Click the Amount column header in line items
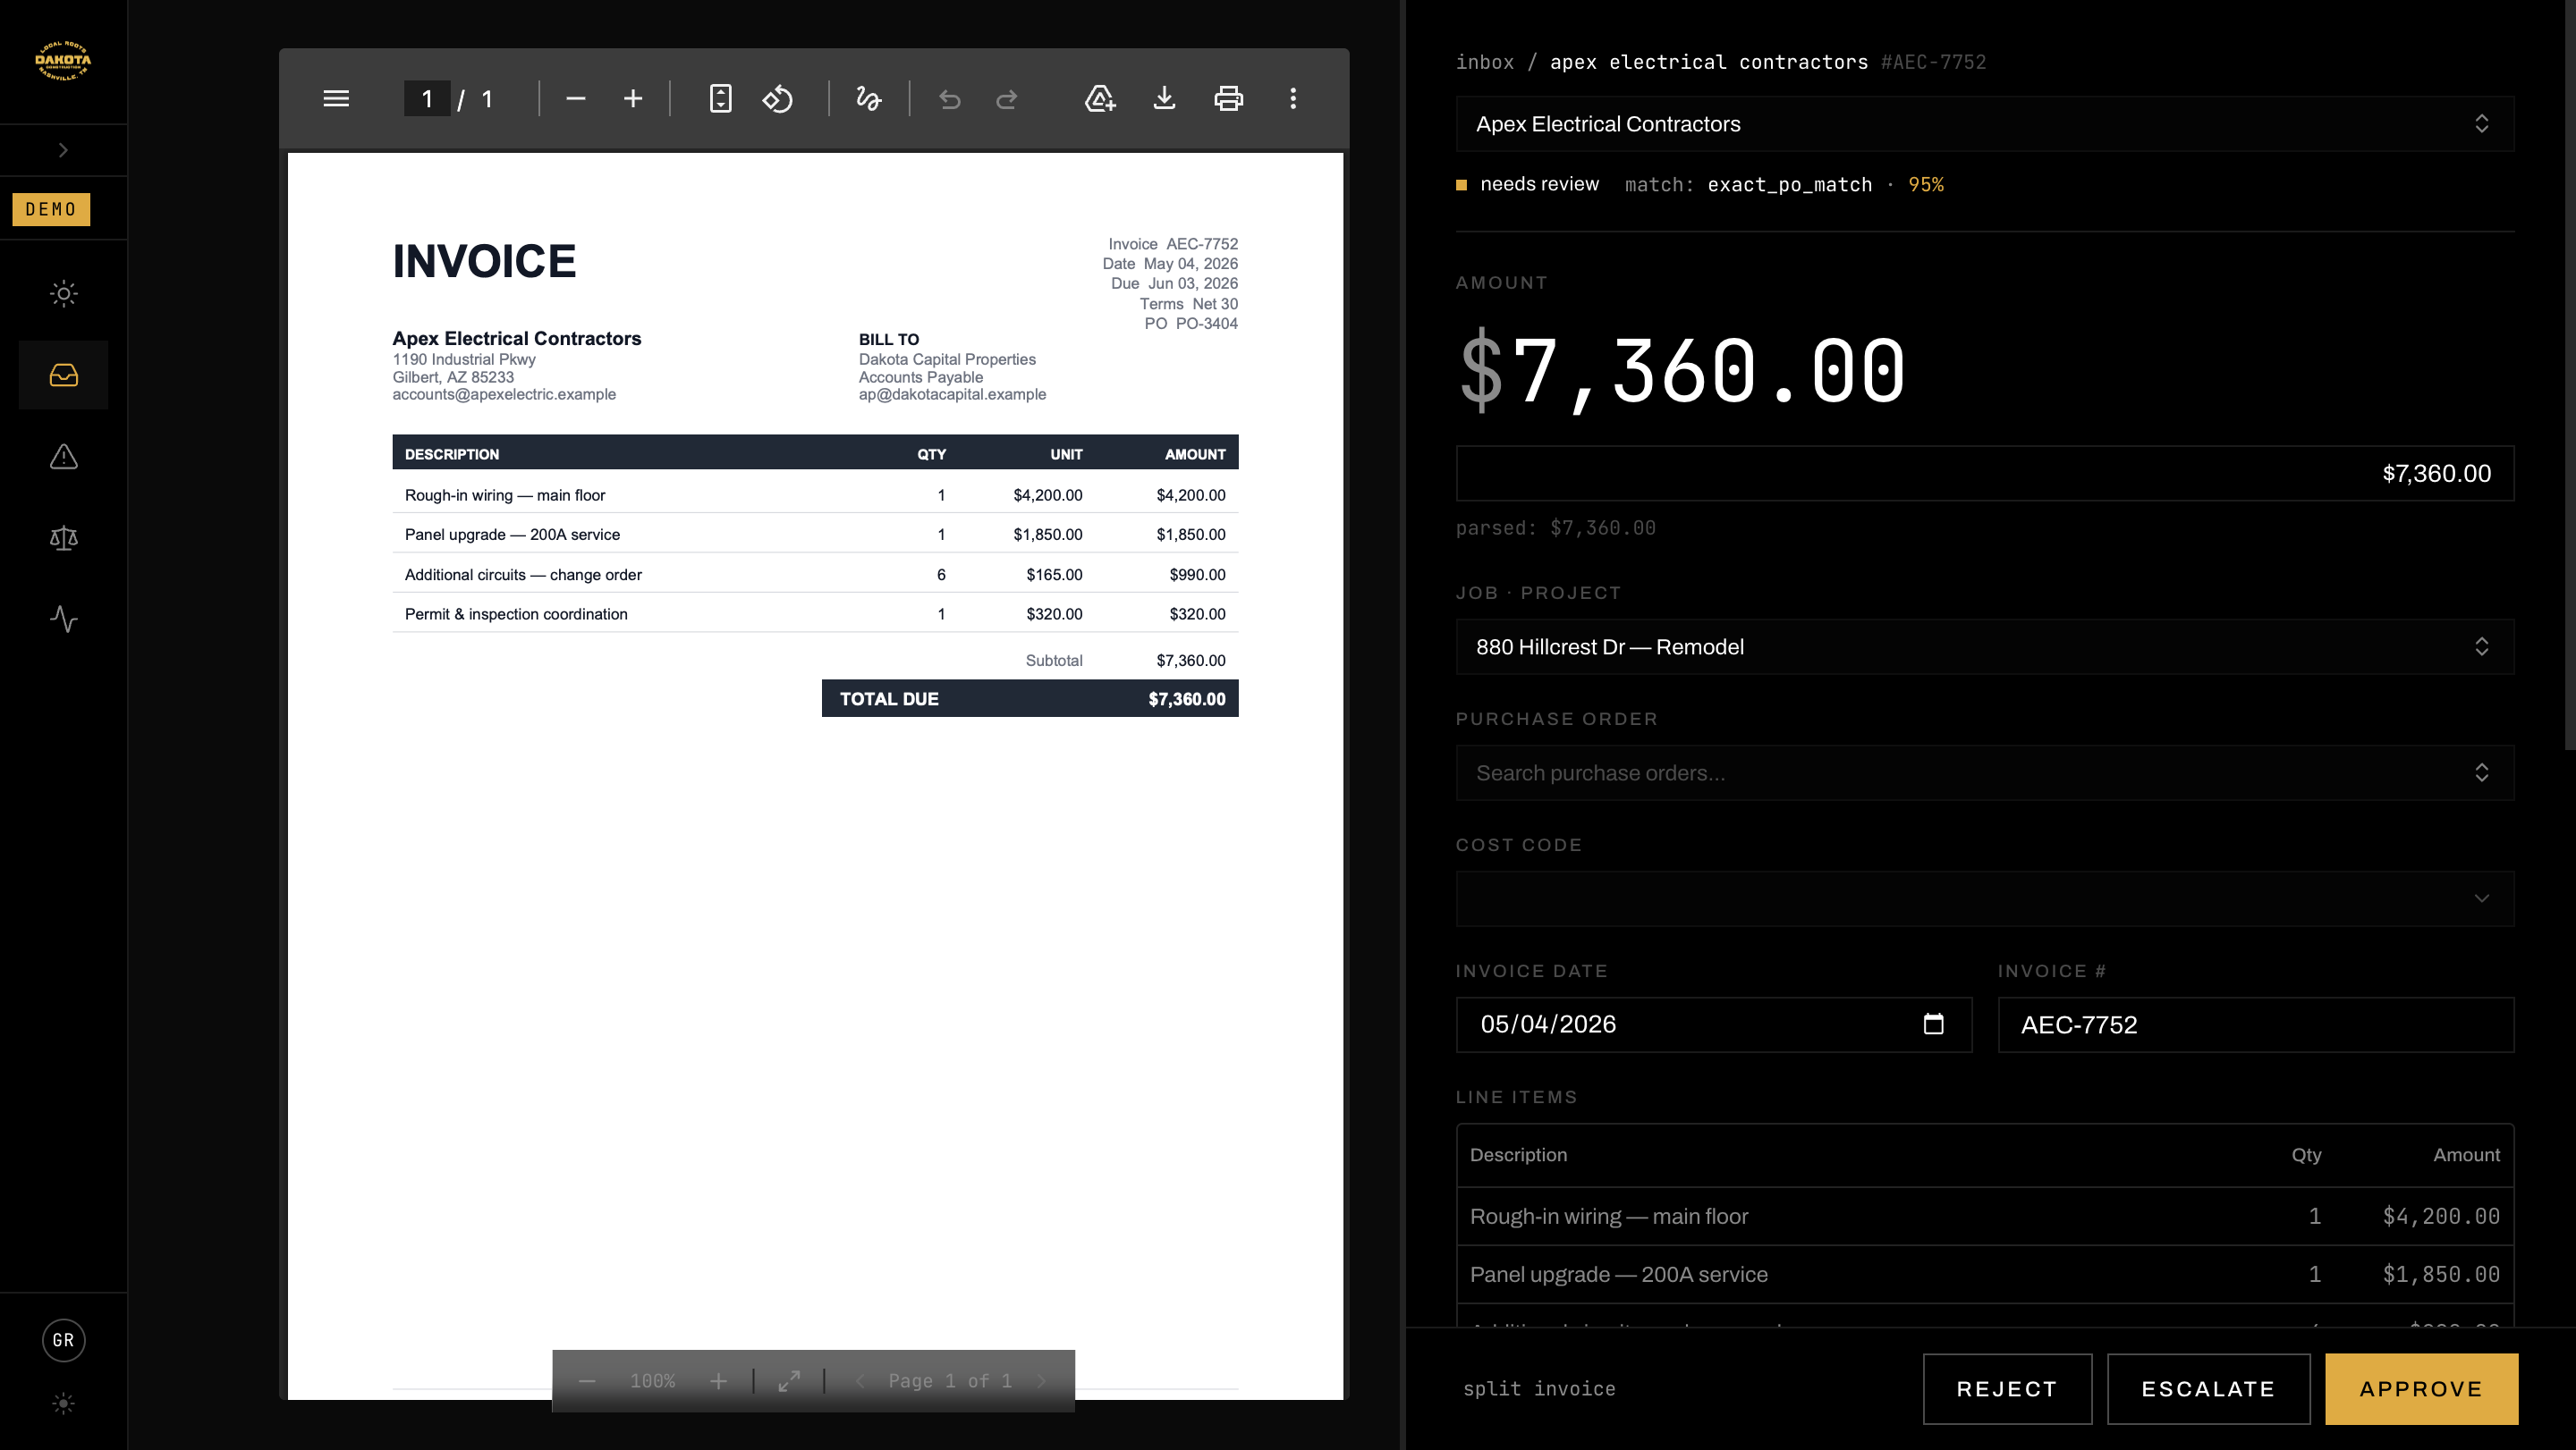 point(2466,1155)
